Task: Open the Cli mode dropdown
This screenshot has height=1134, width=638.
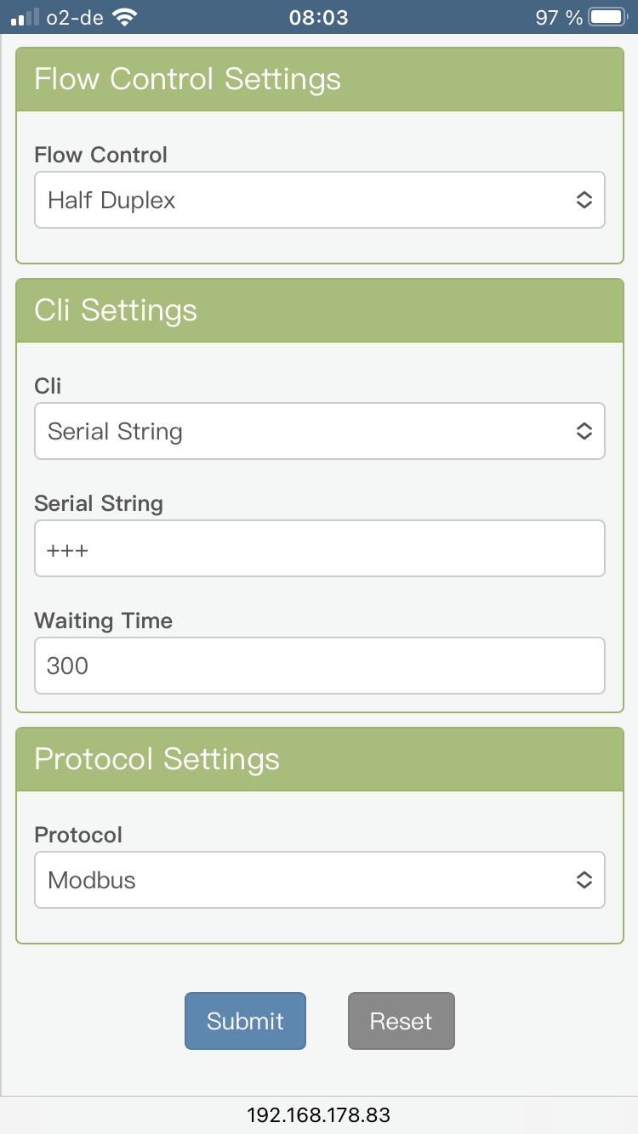Action: pos(319,431)
